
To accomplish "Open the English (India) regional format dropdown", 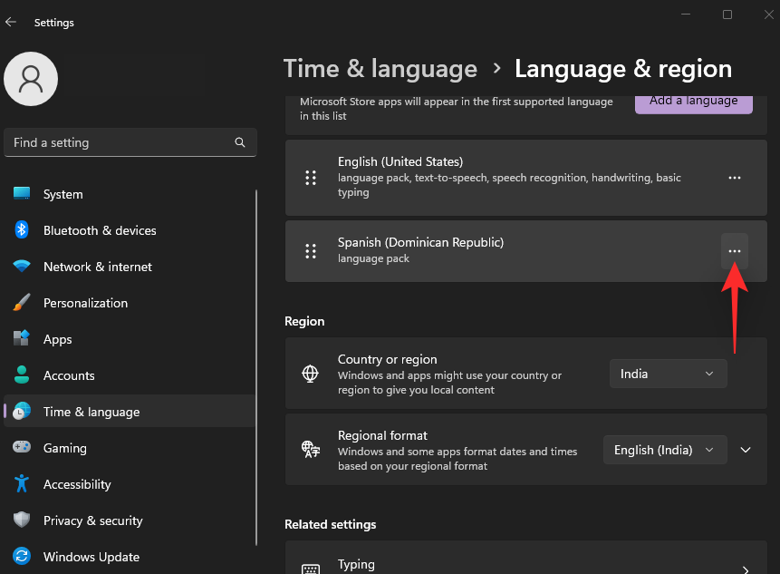I will (665, 450).
